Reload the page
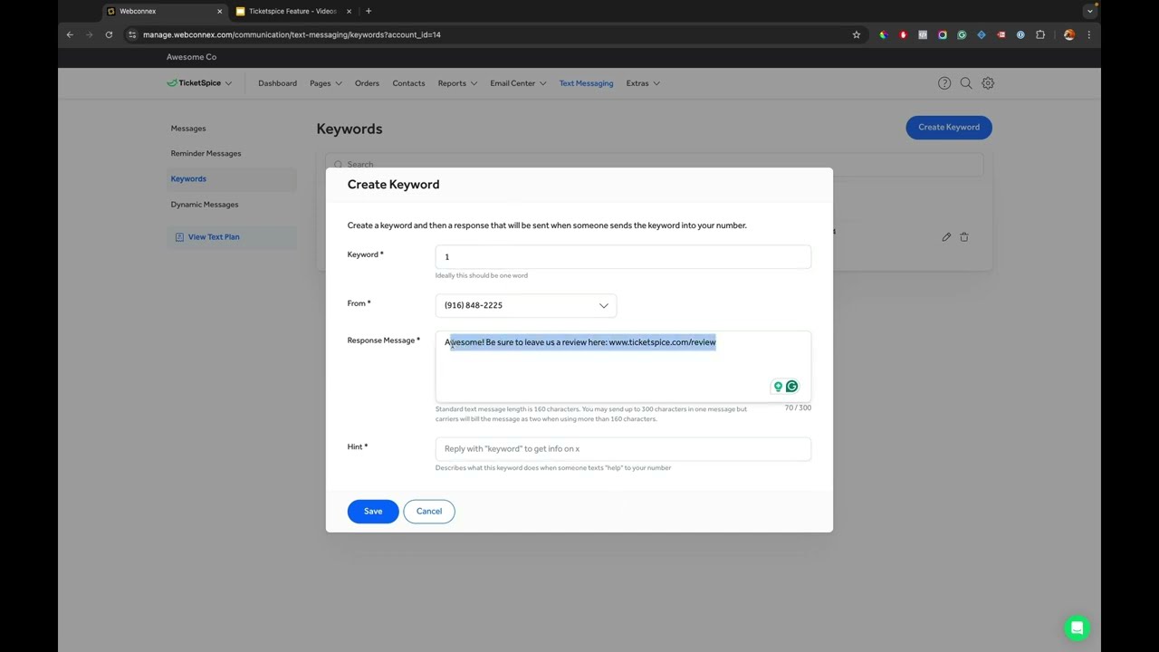 (x=109, y=34)
